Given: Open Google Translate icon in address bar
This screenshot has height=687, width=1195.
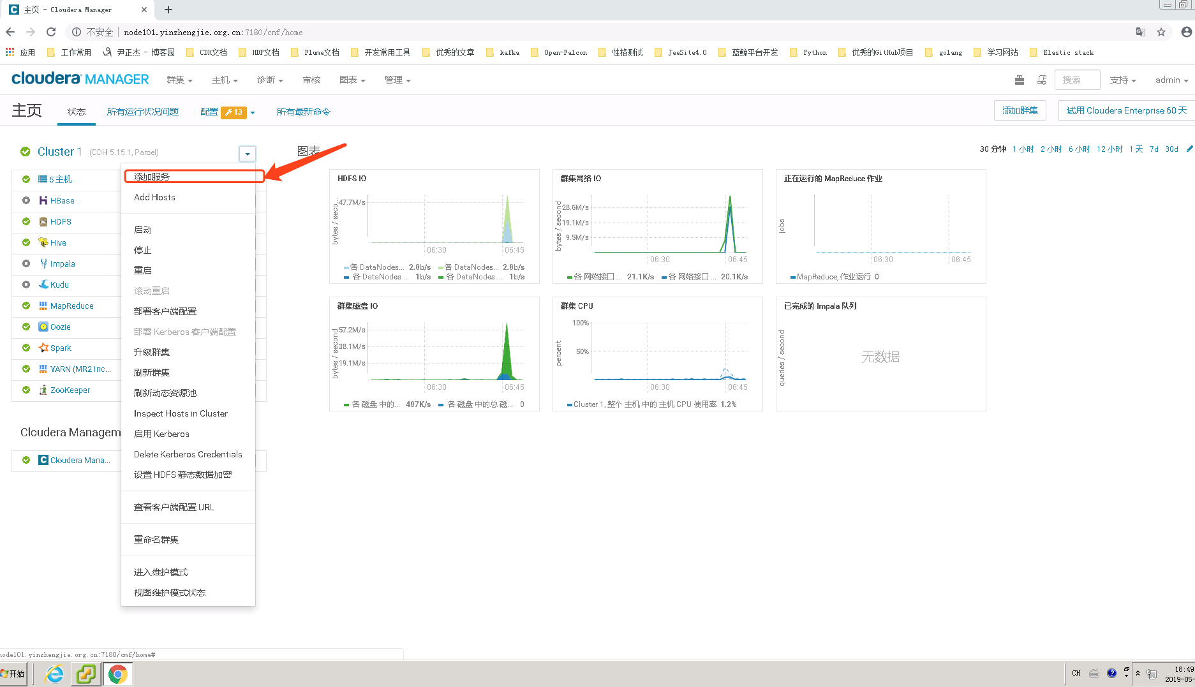Looking at the screenshot, I should (x=1140, y=31).
